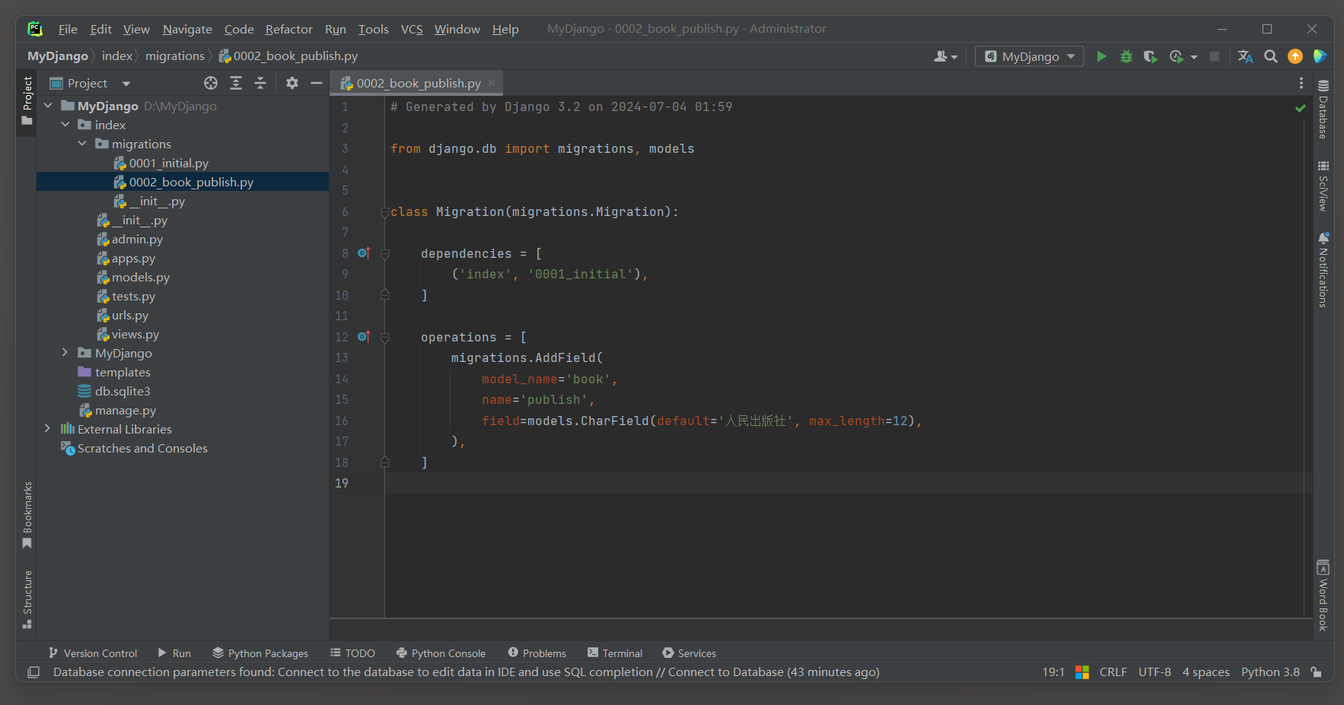Viewport: 1344px width, 705px height.
Task: Run the MyDjango configuration
Action: (x=1101, y=56)
